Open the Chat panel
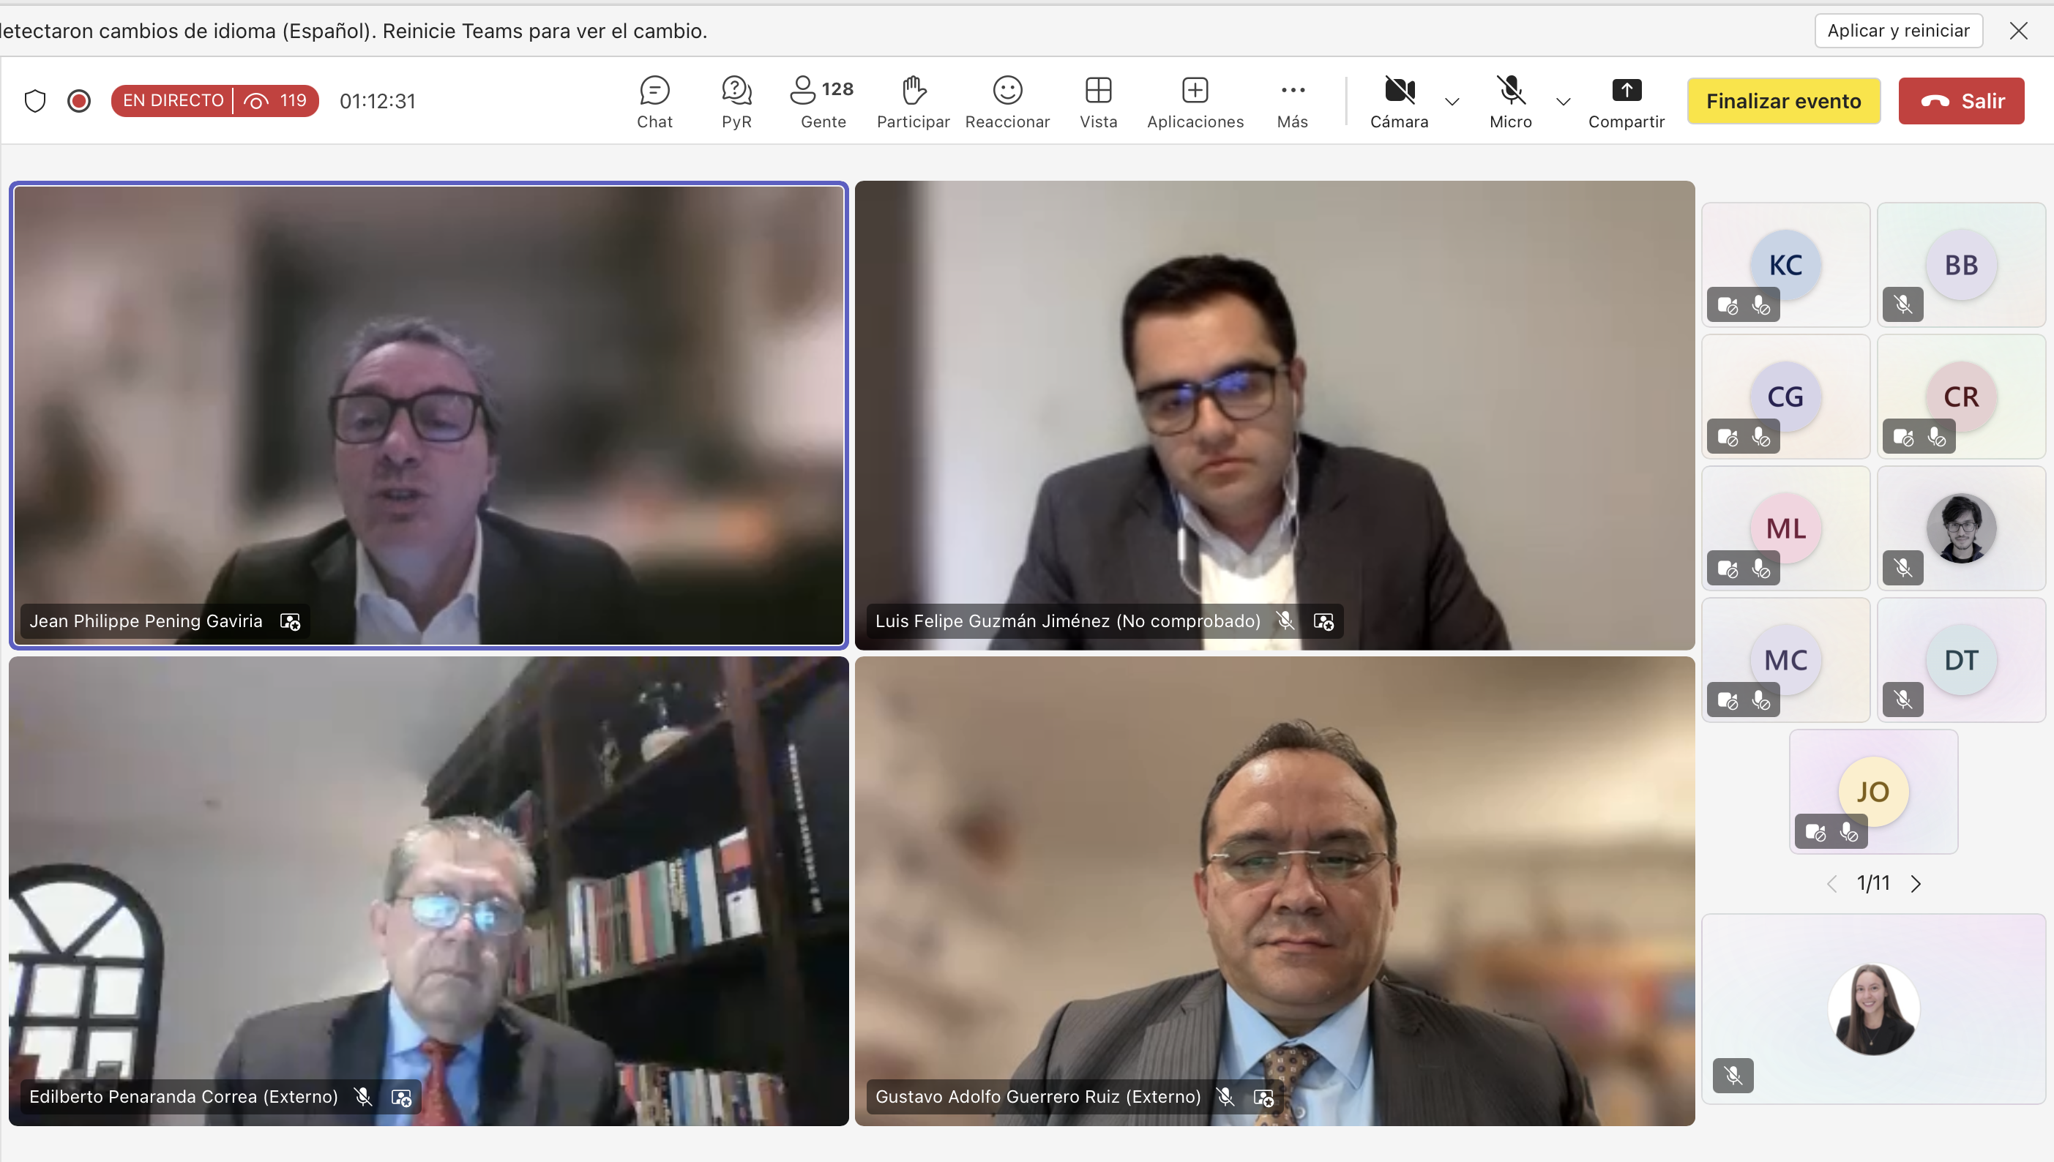Image resolution: width=2054 pixels, height=1162 pixels. pyautogui.click(x=654, y=102)
